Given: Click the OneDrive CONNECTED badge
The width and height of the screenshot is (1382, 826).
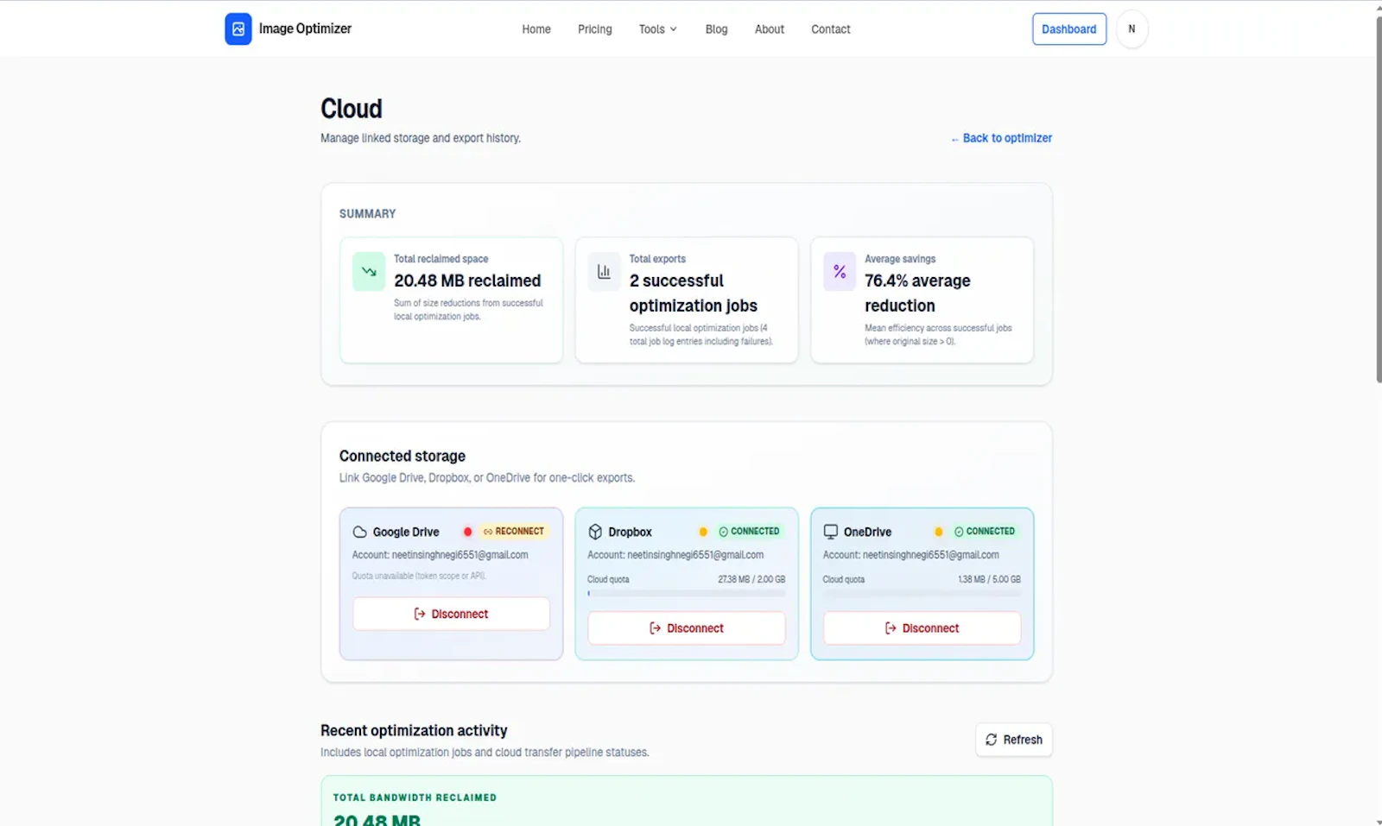Looking at the screenshot, I should (985, 532).
